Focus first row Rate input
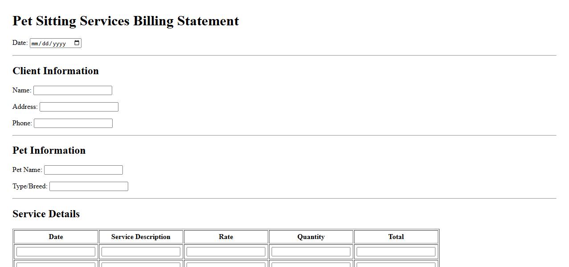This screenshot has width=569, height=267. pos(226,252)
